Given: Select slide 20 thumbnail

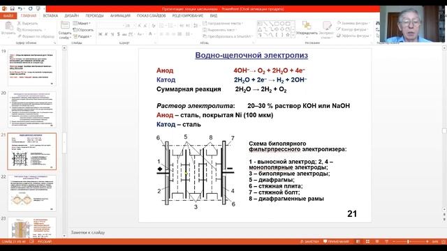Looking at the screenshot, I should coord(32,109).
